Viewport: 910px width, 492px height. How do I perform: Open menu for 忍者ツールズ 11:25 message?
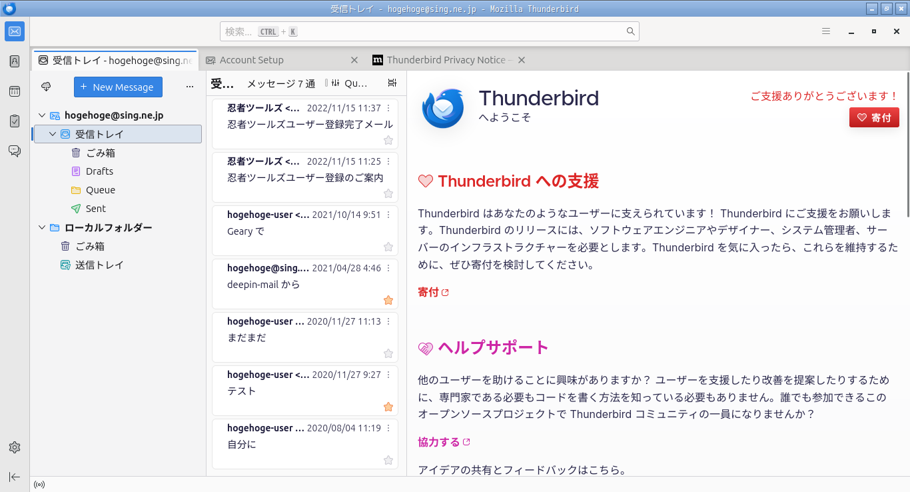click(388, 161)
